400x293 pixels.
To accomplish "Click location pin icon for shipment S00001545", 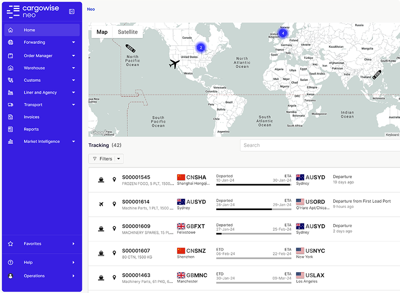I will pyautogui.click(x=114, y=180).
